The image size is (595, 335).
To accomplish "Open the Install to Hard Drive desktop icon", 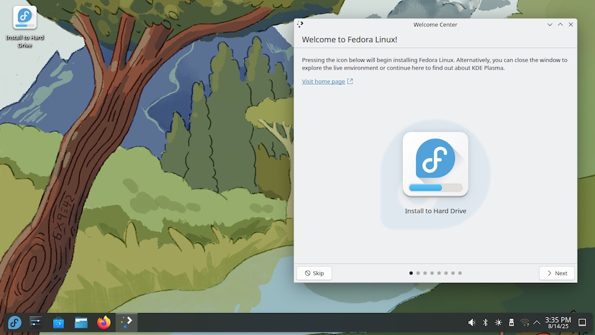I will pyautogui.click(x=25, y=27).
